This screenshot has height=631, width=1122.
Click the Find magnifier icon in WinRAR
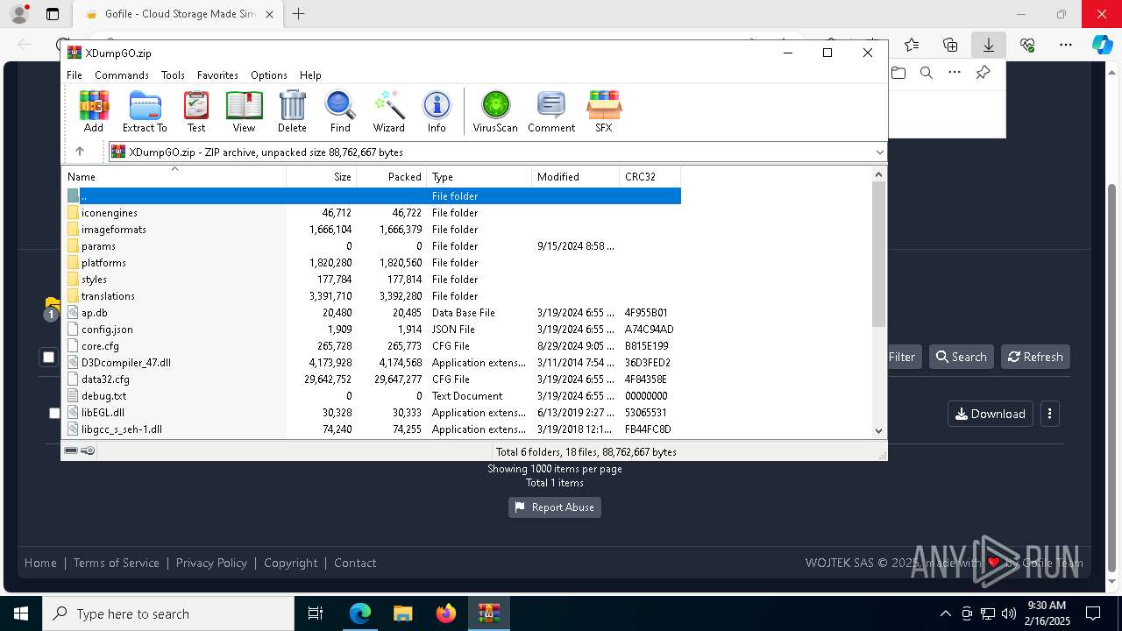[x=340, y=111]
